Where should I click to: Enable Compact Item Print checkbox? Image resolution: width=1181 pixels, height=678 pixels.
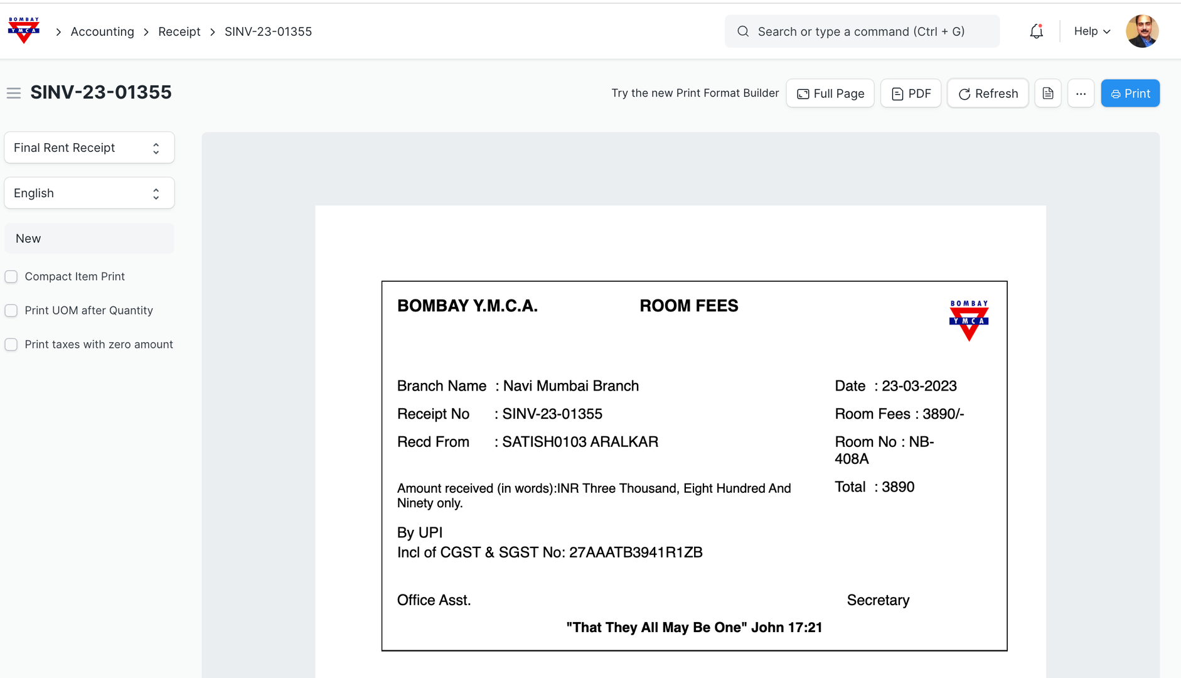tap(11, 277)
